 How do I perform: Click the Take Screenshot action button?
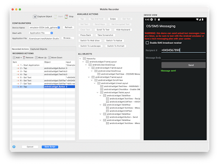[105, 35]
